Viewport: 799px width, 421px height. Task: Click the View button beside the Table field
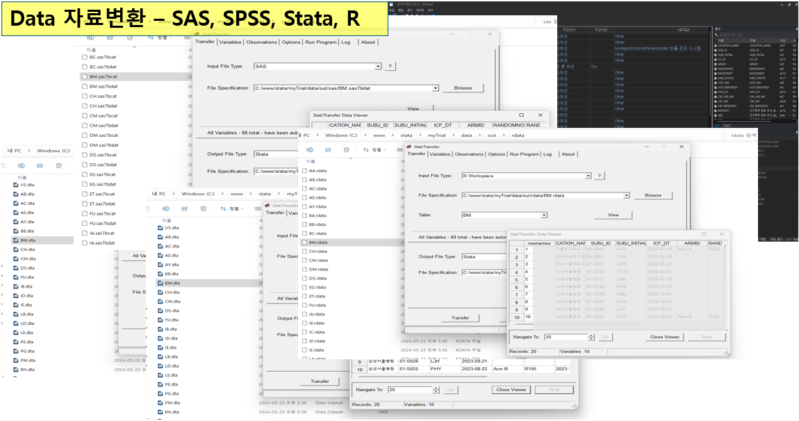point(613,215)
